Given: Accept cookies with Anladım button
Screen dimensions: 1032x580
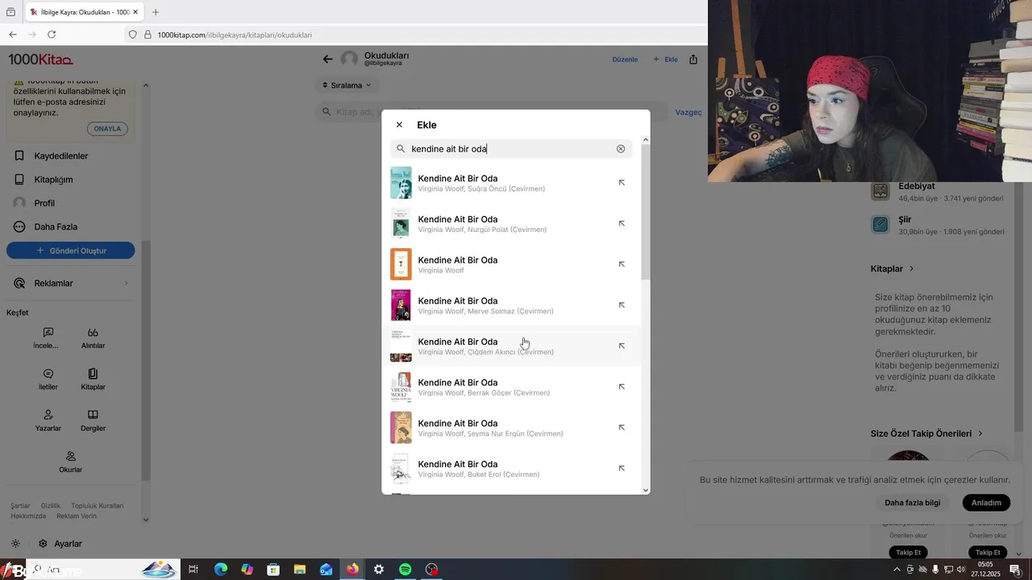Looking at the screenshot, I should pos(986,503).
